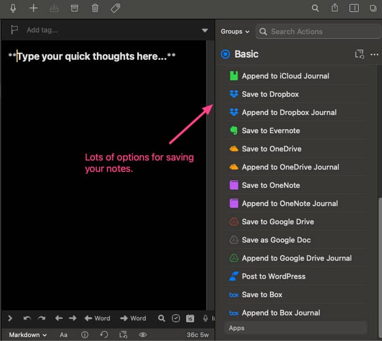This screenshot has width=382, height=341.
Task: Click the checkmark task icon in action bar
Action: [x=176, y=318]
